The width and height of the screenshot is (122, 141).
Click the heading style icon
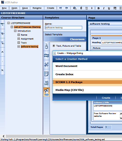tap(115, 8)
